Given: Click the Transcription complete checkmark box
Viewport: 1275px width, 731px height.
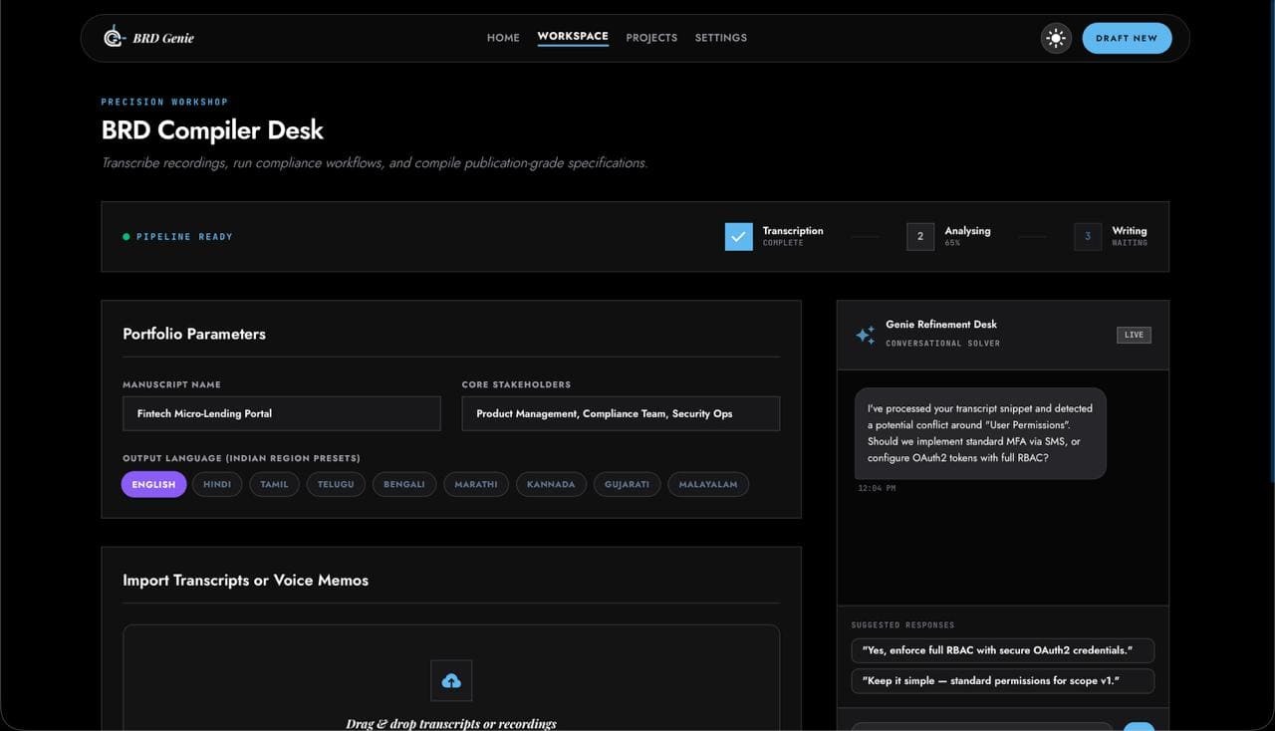Looking at the screenshot, I should [x=739, y=236].
